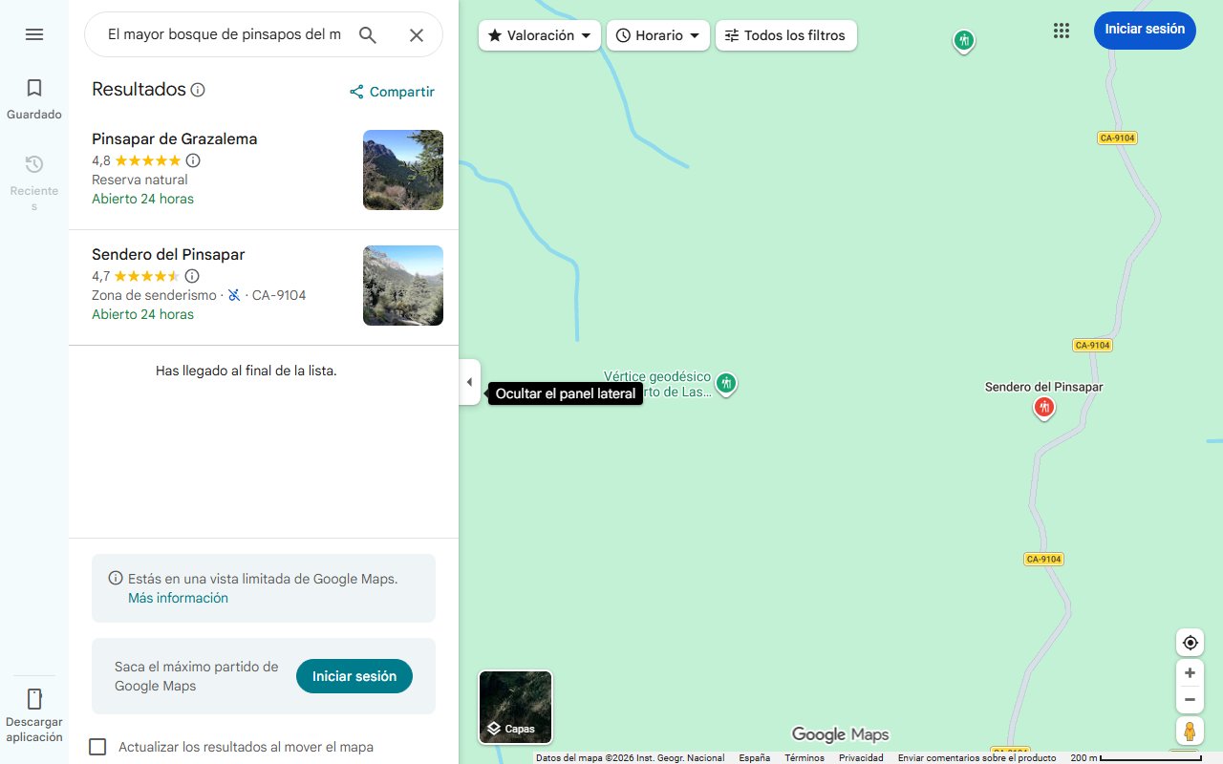Open the Valoración filter dropdown
This screenshot has height=764, width=1223.
pyautogui.click(x=540, y=35)
